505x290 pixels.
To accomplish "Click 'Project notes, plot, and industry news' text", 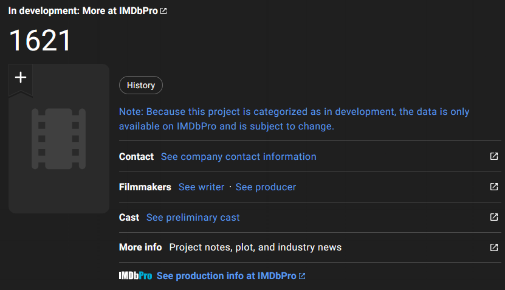I will pos(255,247).
